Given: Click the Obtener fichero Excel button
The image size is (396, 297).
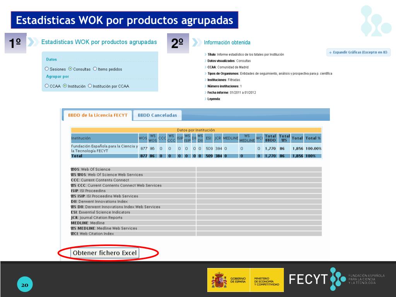Looking at the screenshot, I should click(105, 253).
